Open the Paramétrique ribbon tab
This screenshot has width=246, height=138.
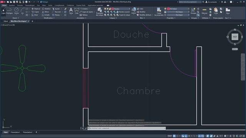30,5
